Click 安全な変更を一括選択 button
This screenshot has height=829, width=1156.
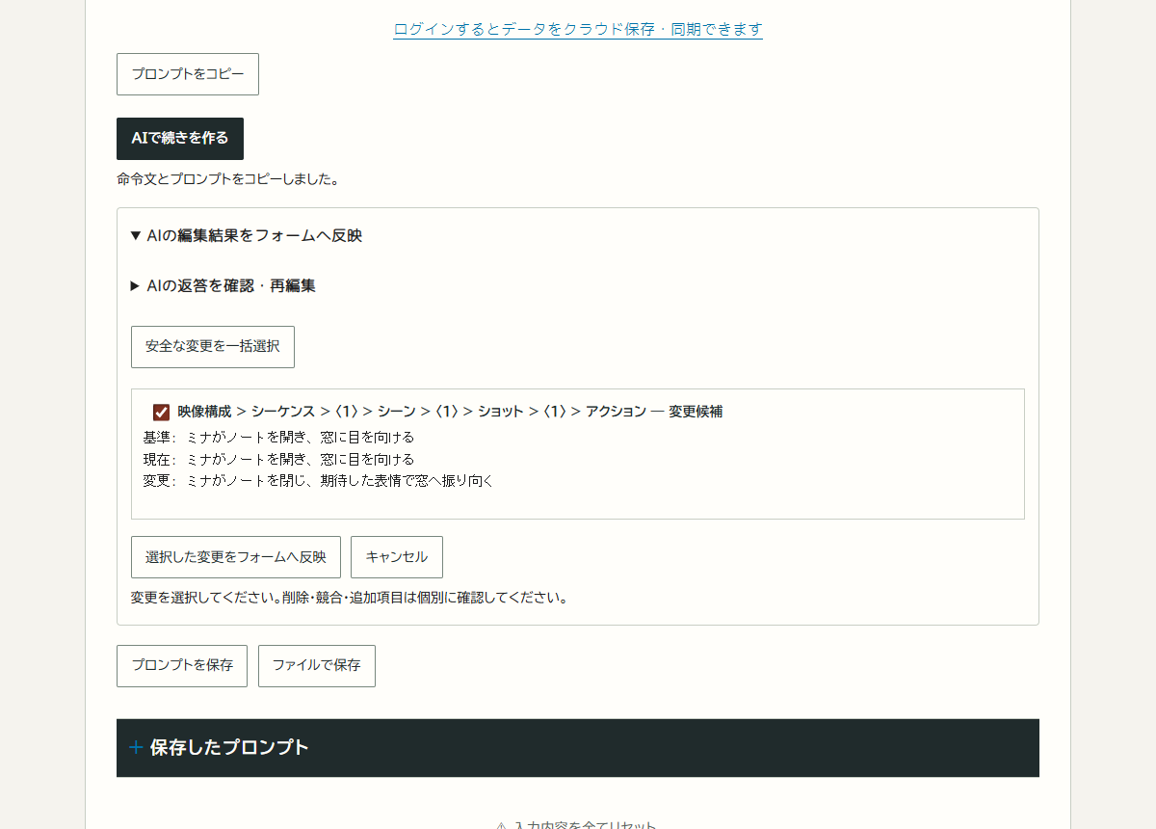(x=213, y=347)
